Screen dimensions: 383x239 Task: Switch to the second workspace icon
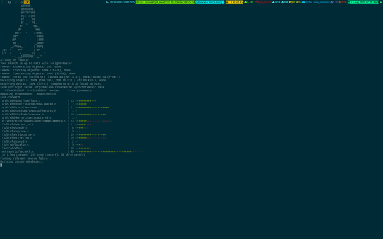[x=9, y=2]
